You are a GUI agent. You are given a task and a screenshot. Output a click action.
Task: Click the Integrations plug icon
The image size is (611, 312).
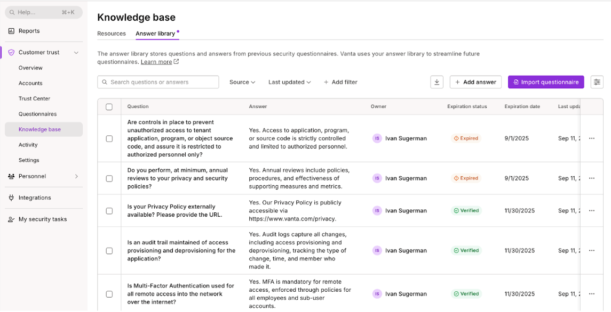(x=11, y=198)
